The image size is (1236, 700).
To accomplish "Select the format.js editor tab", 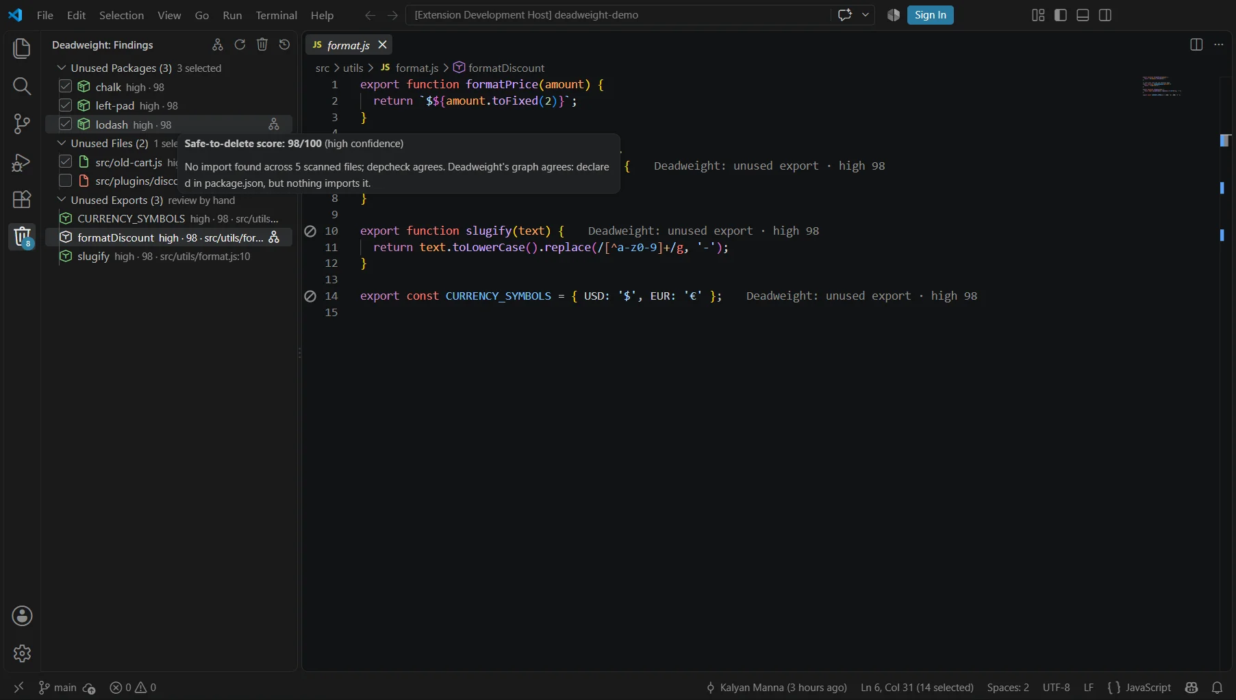I will point(349,45).
